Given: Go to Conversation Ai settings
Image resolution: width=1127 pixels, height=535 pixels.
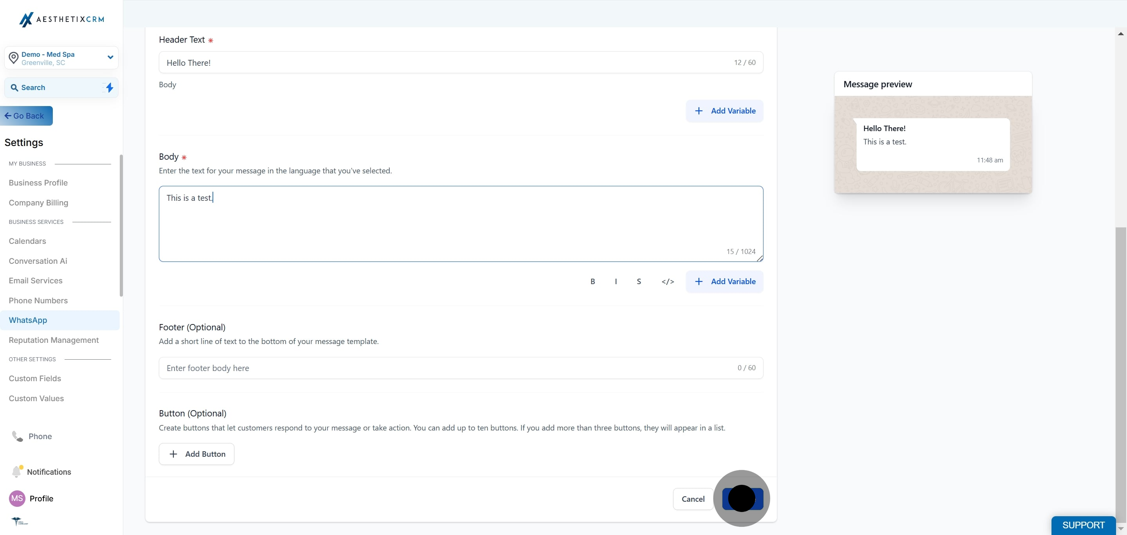Looking at the screenshot, I should tap(38, 261).
